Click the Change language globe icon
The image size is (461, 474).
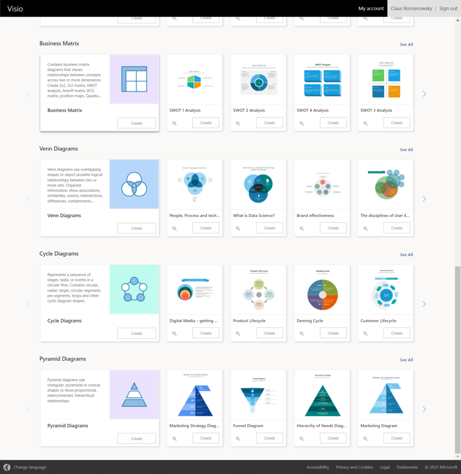[x=6, y=467]
